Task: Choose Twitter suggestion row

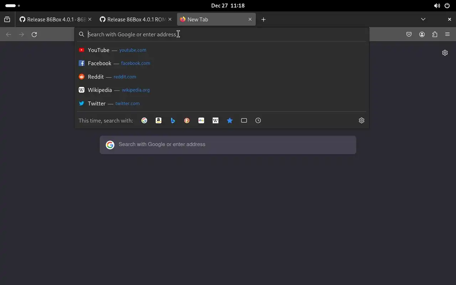Action: click(222, 103)
